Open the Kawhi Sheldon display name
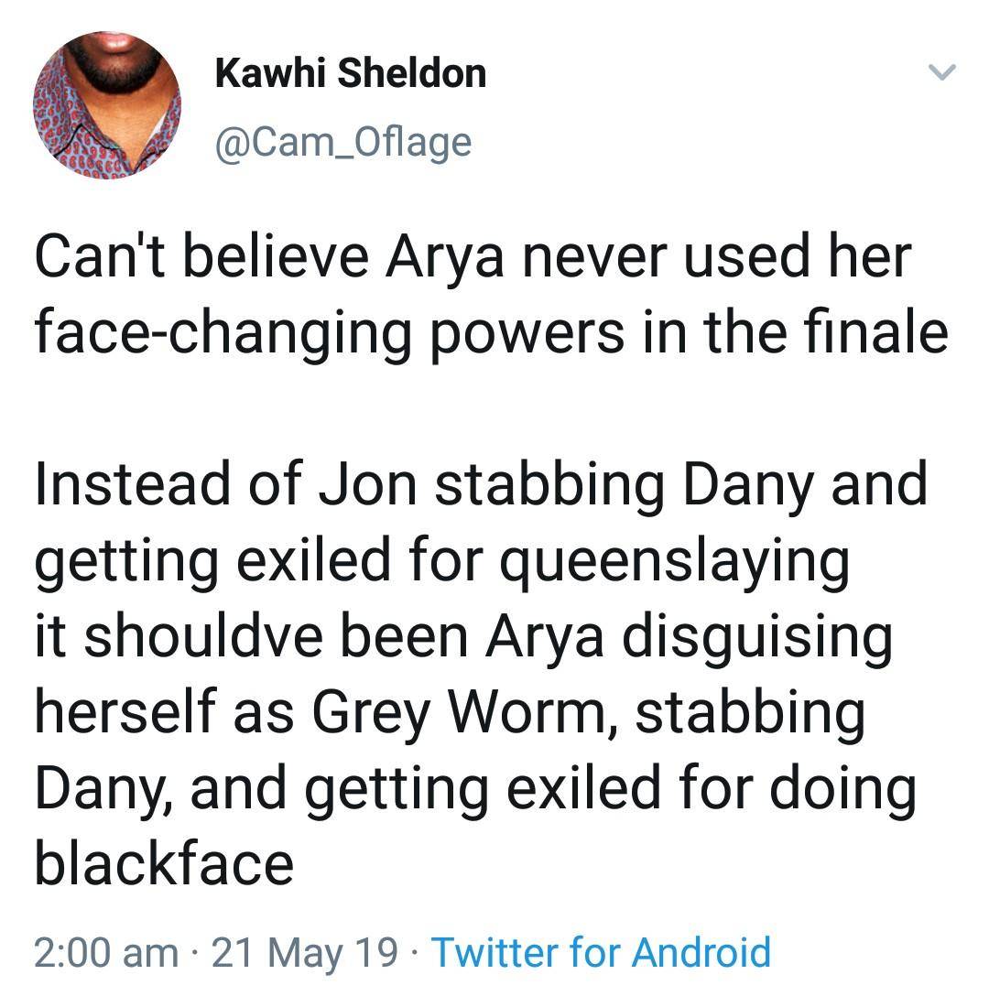This screenshot has width=989, height=1007. 351,73
